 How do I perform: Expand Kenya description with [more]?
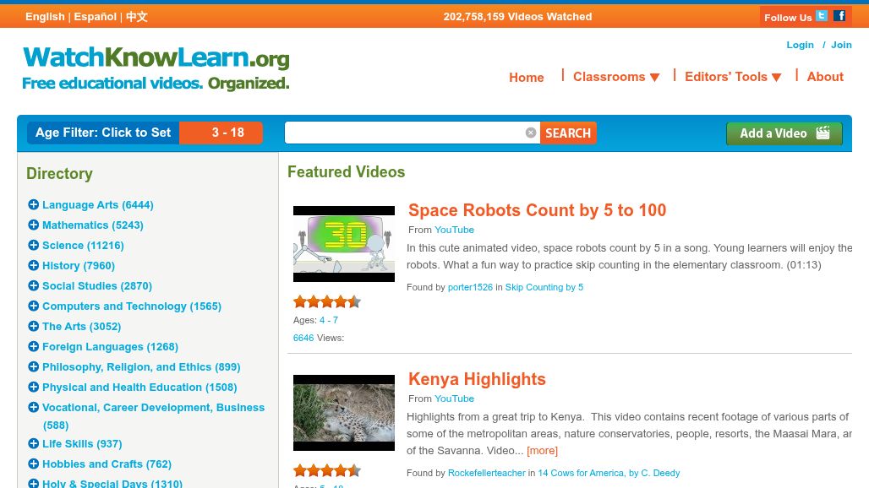[542, 450]
